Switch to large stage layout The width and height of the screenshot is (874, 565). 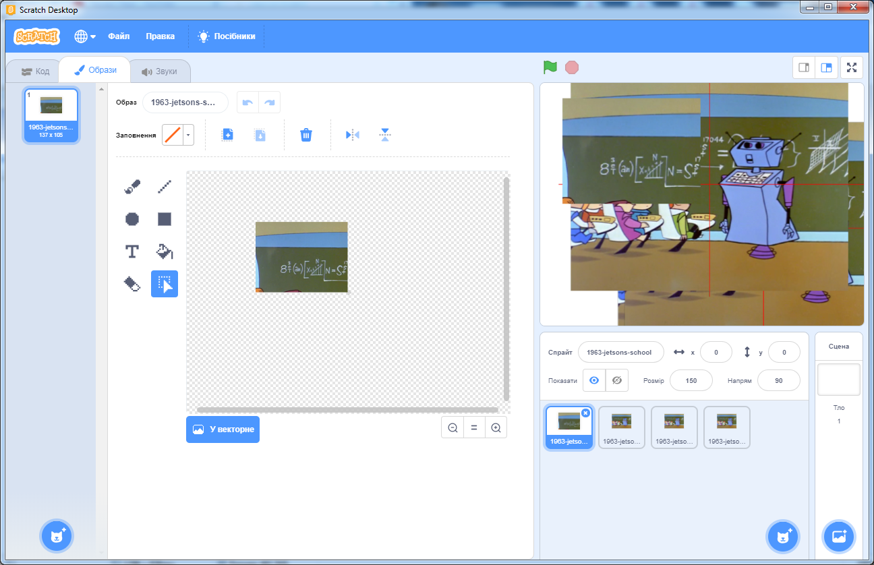(x=826, y=67)
